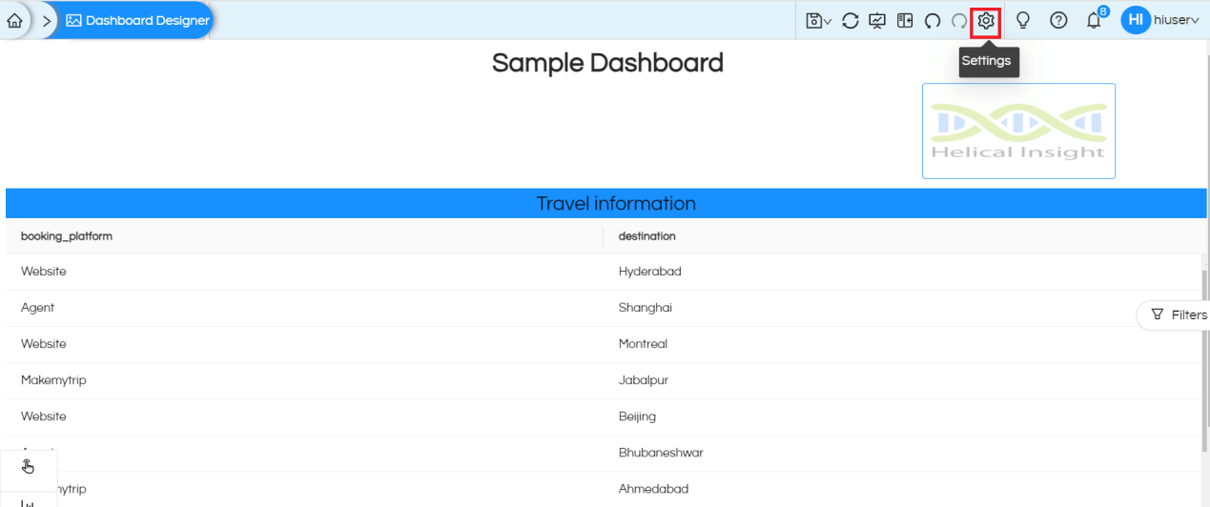The image size is (1210, 507).
Task: Select the Hyderabad cell
Action: click(650, 272)
